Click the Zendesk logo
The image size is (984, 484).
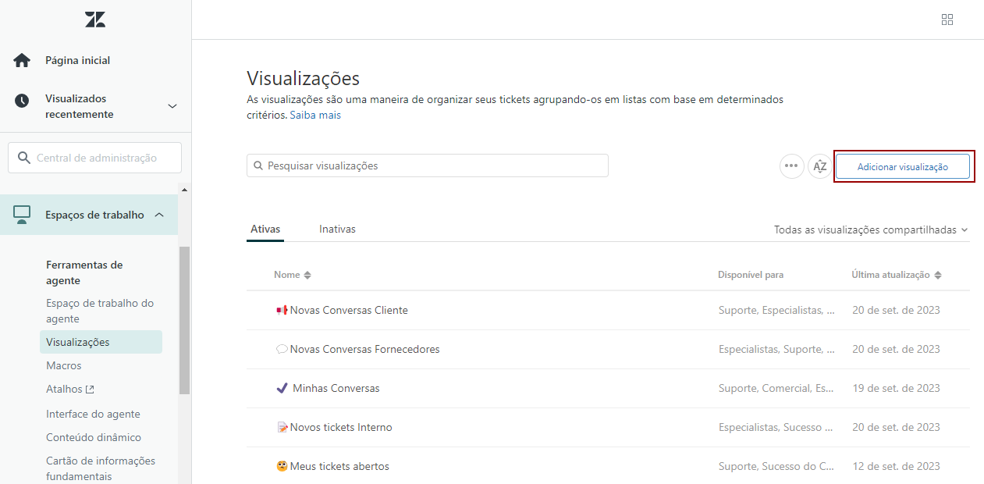click(x=94, y=19)
